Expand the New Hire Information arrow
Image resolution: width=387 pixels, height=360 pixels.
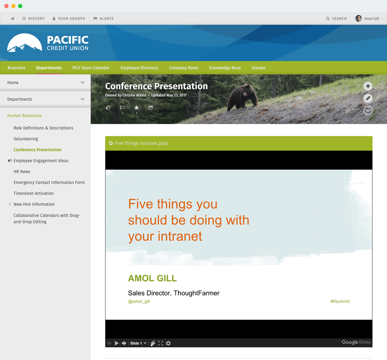(x=9, y=204)
